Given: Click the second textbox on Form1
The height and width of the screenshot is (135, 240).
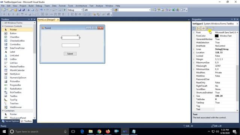Looking at the screenshot, I should (70, 45).
